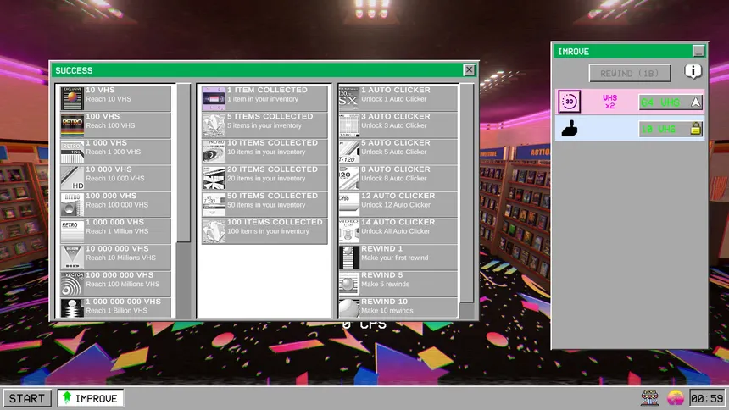This screenshot has height=410, width=729.
Task: Click "Unlock All Auto Clicker" text
Action: click(396, 231)
